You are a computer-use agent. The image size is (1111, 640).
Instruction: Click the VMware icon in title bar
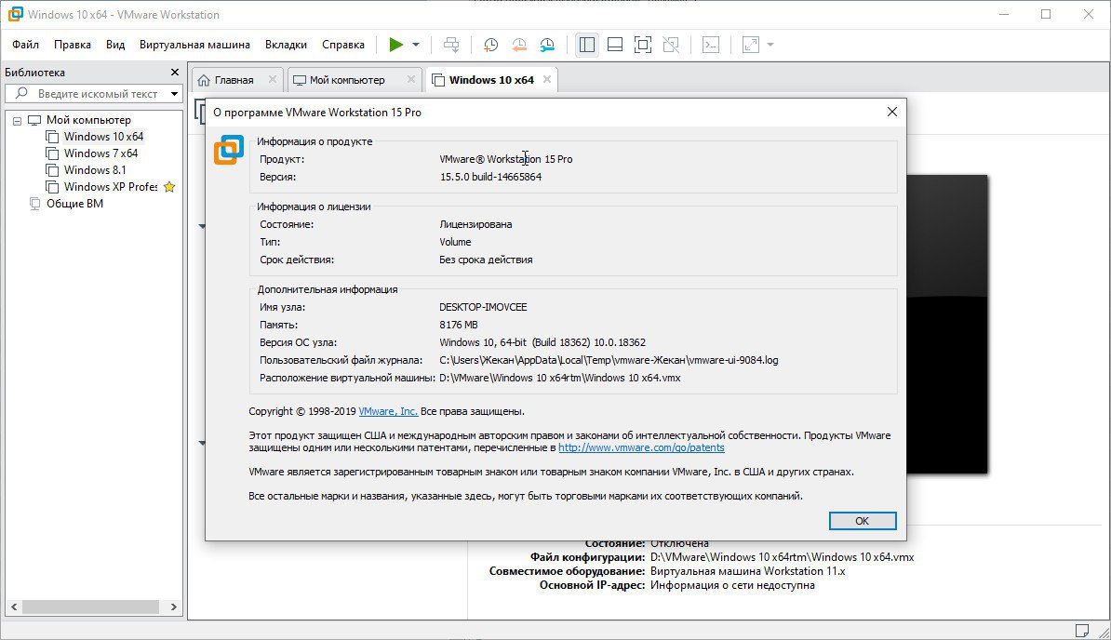pyautogui.click(x=15, y=14)
